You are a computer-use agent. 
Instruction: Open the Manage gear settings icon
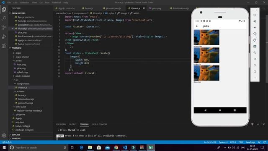click(x=4, y=135)
